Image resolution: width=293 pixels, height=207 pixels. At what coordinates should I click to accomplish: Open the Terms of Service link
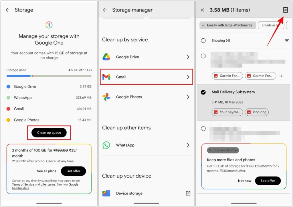(23, 184)
